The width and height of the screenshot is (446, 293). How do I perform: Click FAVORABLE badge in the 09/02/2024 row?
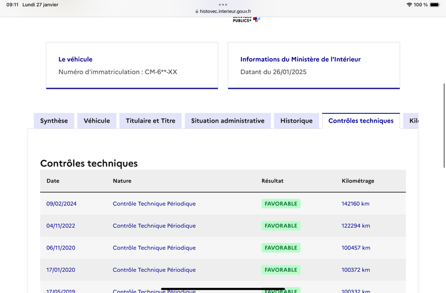(x=281, y=204)
